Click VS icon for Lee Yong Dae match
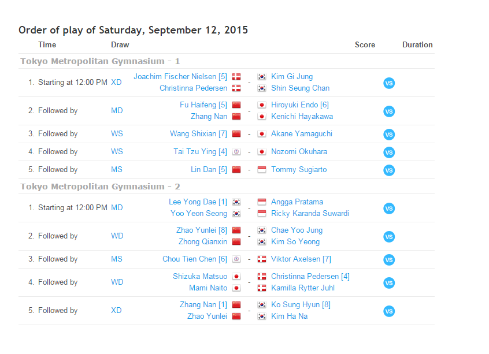Screen dimensions: 489x354 click(x=389, y=208)
